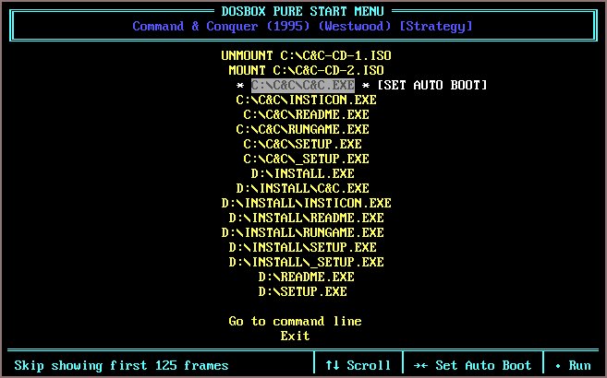607x378 pixels.
Task: Click the Scroll hint in status bar
Action: tap(358, 365)
